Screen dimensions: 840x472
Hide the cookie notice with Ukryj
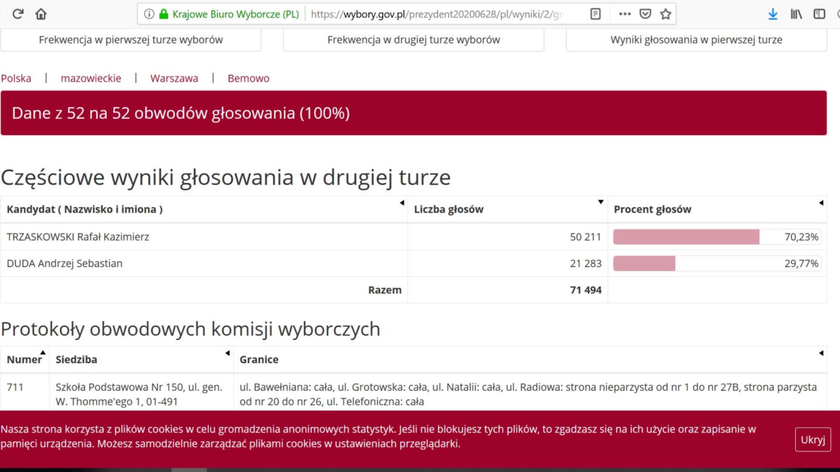coord(813,440)
